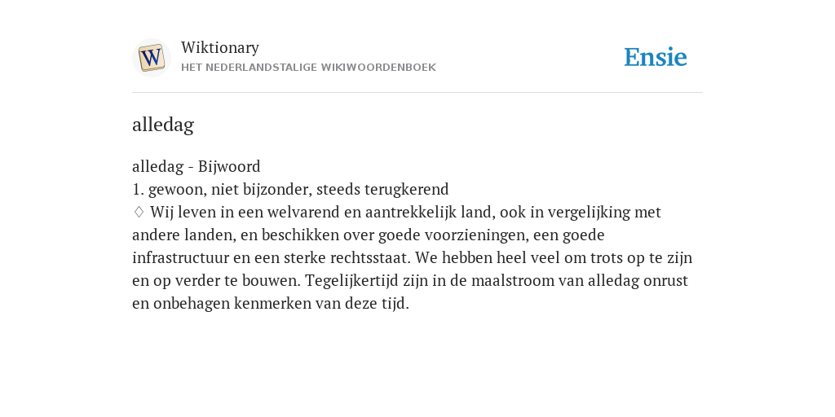Click the horizontal divider under the header

[417, 93]
